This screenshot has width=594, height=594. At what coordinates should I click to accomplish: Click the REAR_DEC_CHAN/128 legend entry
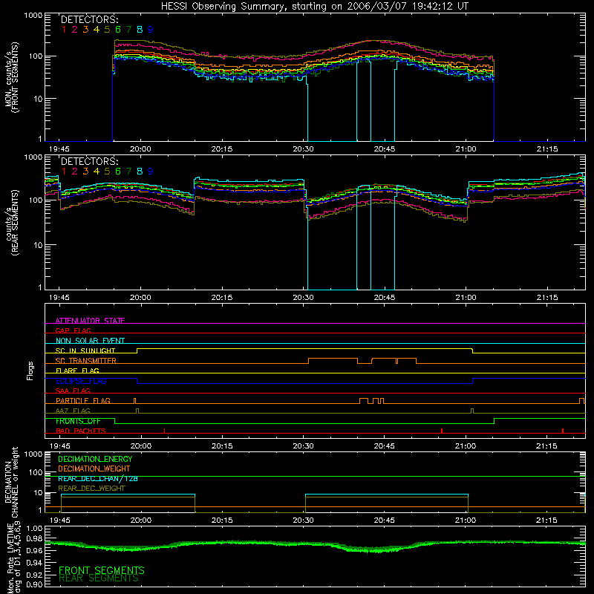pos(98,479)
